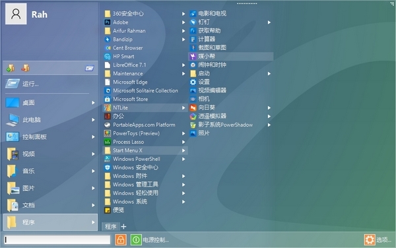396x248 pixels.
Task: Click remove-program icon with red mark
Action: point(26,68)
